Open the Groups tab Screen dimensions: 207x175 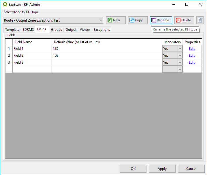click(x=57, y=30)
